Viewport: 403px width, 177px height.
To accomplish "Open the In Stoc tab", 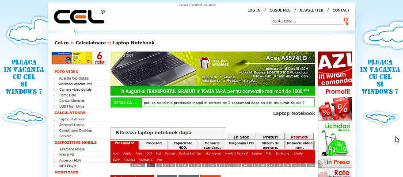I will 241,137.
